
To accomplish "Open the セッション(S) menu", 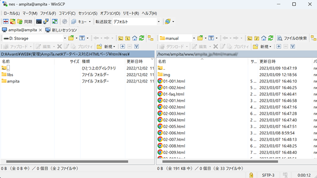I will tap(88, 13).
